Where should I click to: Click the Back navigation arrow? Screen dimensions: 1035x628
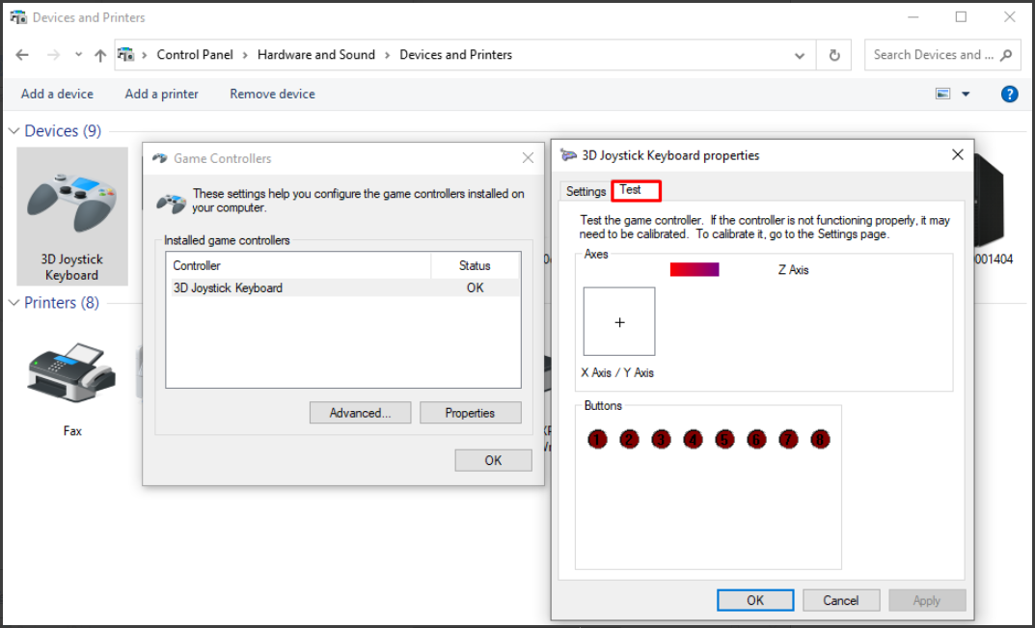coord(23,55)
